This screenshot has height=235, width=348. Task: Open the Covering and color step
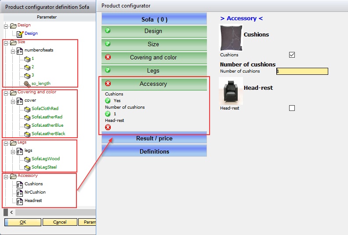[x=154, y=57]
